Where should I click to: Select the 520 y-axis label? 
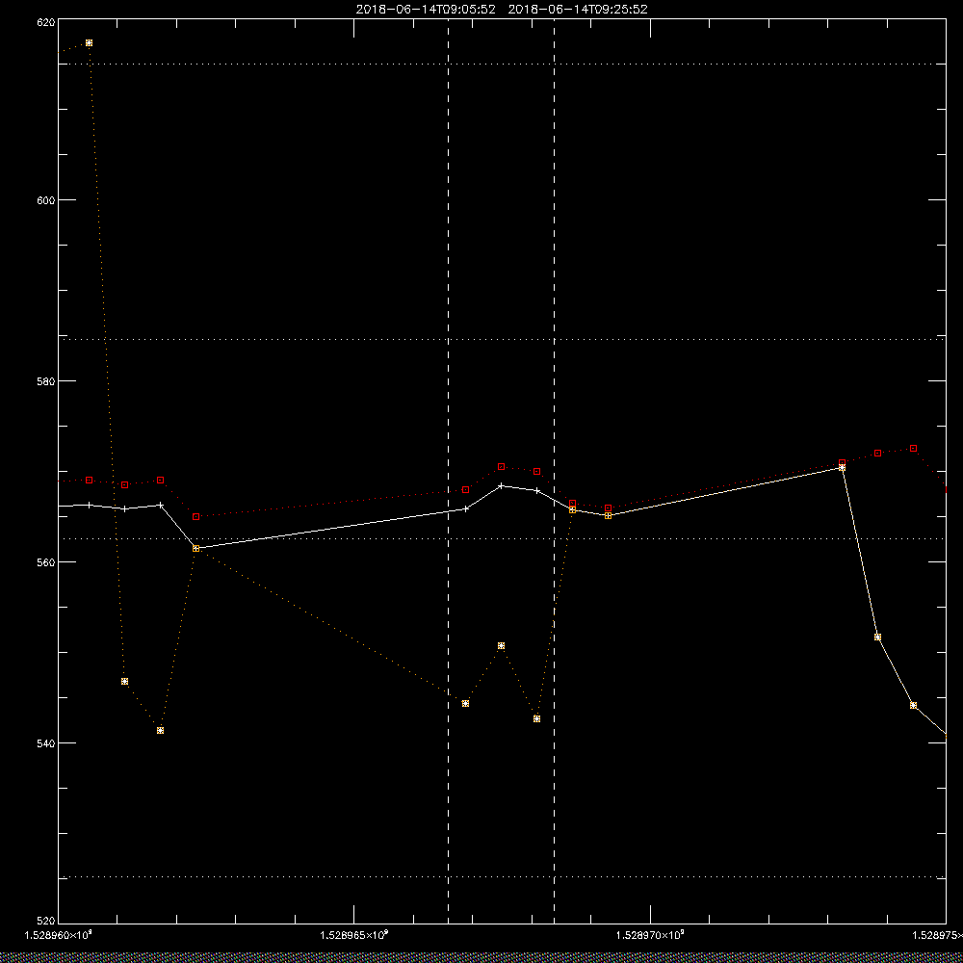pos(46,921)
